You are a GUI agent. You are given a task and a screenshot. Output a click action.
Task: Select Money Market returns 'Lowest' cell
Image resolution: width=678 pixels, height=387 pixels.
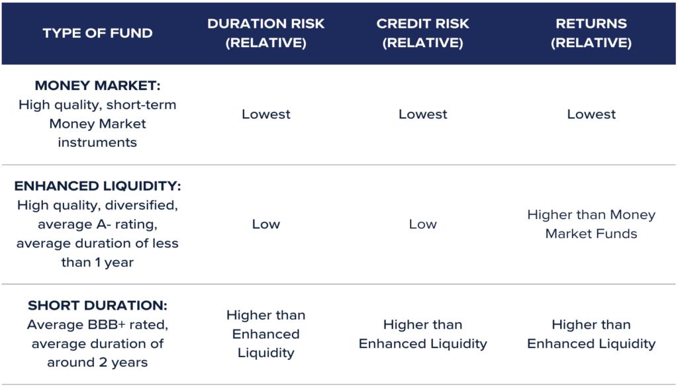(x=591, y=114)
